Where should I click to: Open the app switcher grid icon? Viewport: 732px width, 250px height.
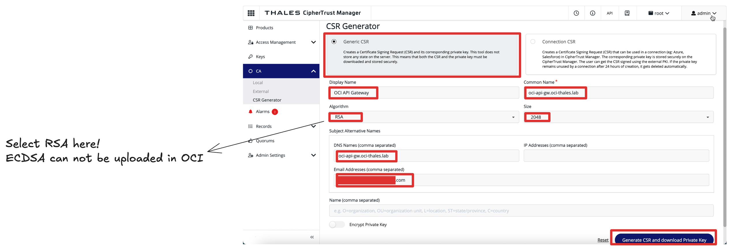251,13
